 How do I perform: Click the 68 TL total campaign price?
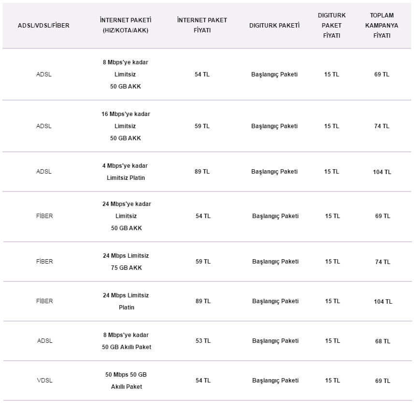(383, 341)
